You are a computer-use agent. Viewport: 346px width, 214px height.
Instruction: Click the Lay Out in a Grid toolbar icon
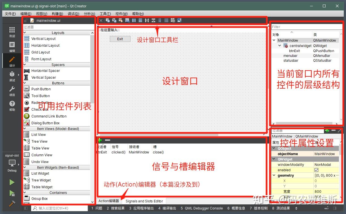[166, 20]
